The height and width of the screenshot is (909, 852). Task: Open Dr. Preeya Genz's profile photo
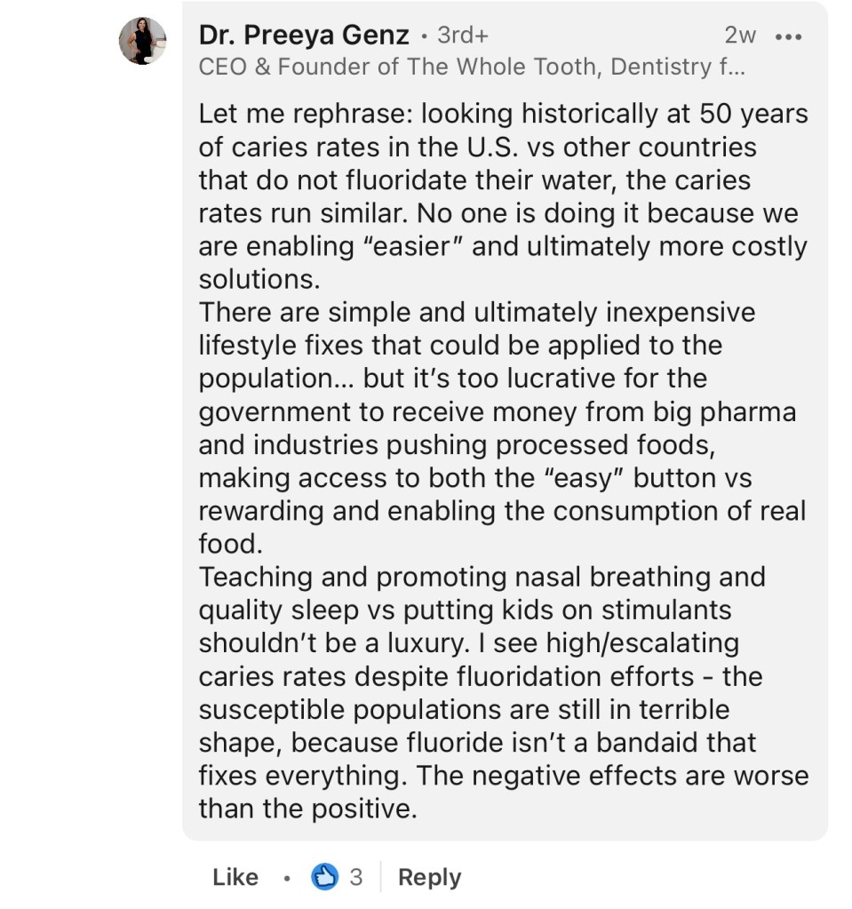point(143,41)
